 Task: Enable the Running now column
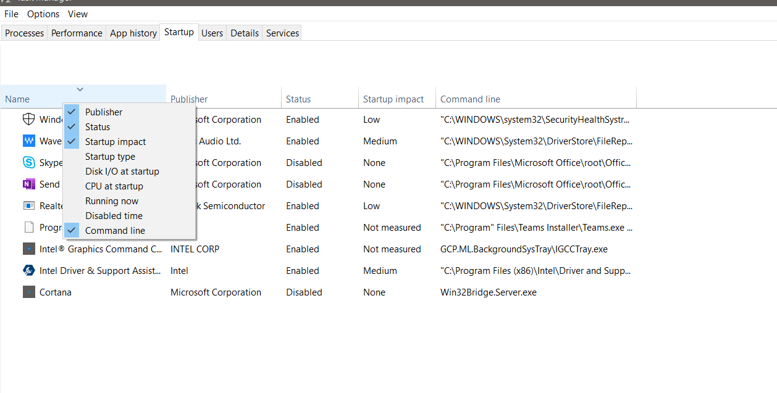[130, 201]
